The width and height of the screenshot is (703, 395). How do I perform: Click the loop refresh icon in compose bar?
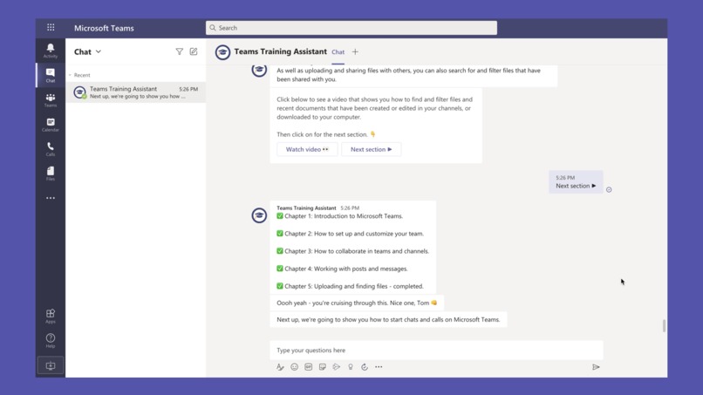365,367
